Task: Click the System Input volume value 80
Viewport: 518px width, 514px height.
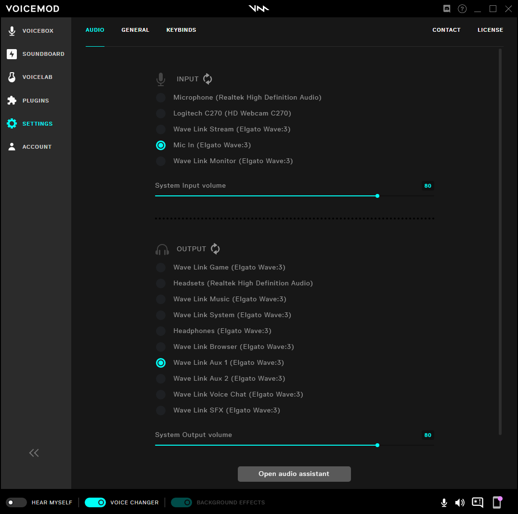Action: 428,186
